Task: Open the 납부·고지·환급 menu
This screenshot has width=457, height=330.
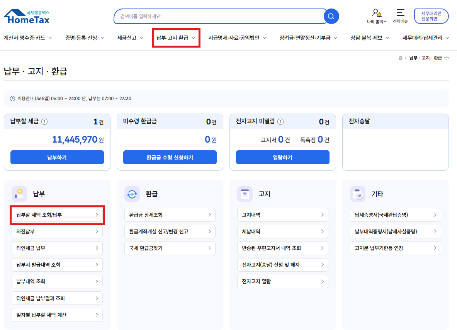Action: [176, 38]
